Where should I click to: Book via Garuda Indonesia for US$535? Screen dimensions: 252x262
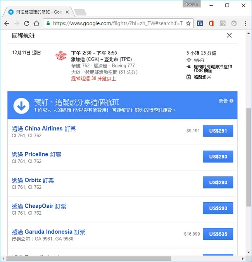(218, 234)
